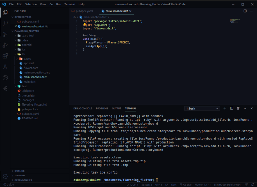Open the Selection menu
The width and height of the screenshot is (257, 187).
point(31,4)
